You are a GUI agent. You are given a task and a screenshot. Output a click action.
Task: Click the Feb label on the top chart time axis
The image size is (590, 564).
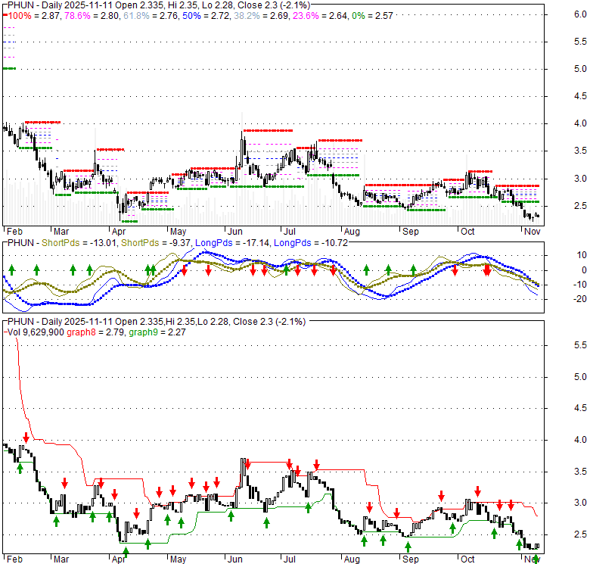[x=14, y=231]
